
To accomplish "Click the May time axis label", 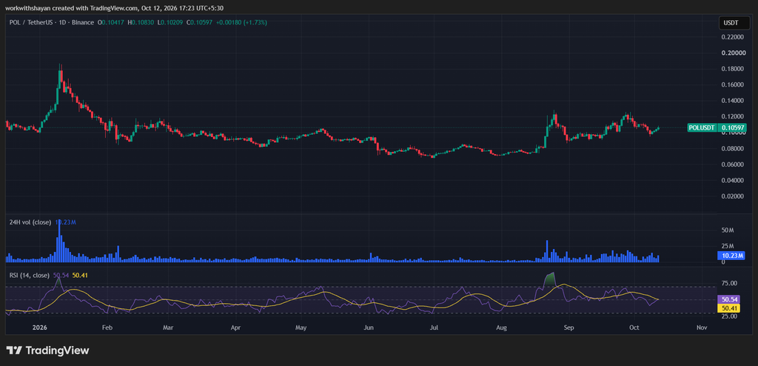I will [x=301, y=327].
